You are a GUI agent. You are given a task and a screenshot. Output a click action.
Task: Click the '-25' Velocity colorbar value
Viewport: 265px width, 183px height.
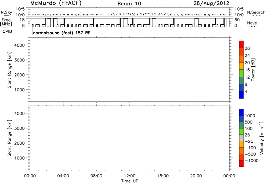point(249,141)
